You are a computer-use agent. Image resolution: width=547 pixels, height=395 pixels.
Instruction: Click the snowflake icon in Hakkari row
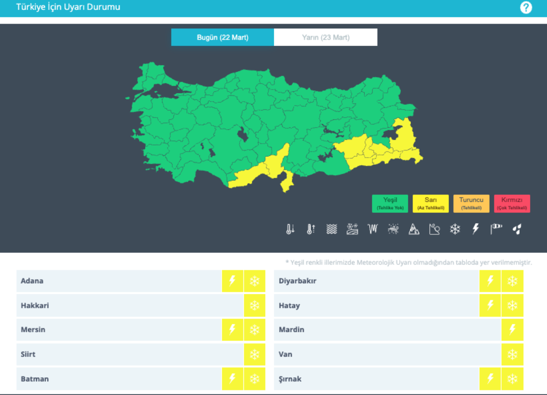(x=255, y=305)
